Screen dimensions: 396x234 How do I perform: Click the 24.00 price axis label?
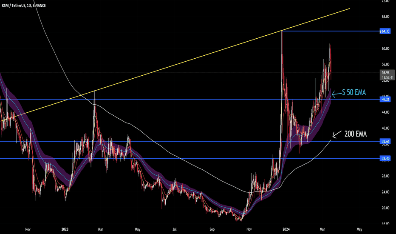[x=385, y=192]
